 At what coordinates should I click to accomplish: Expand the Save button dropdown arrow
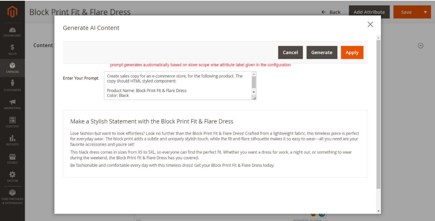coord(425,12)
